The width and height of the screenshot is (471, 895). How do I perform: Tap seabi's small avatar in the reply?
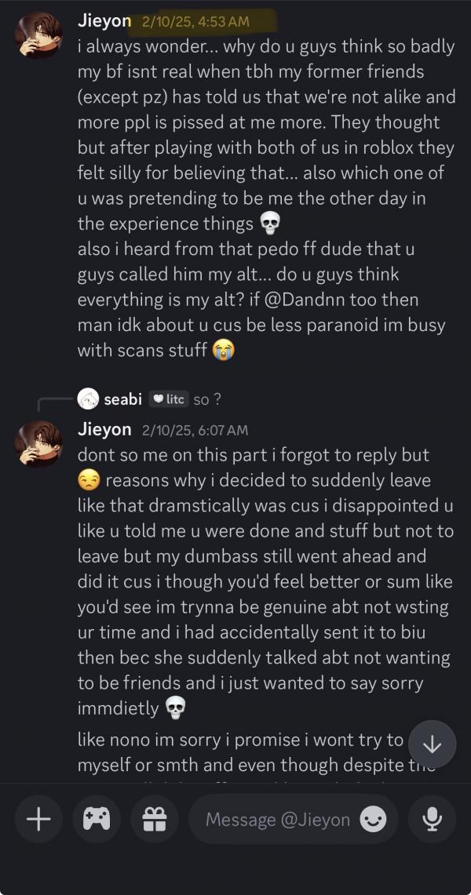pos(88,399)
